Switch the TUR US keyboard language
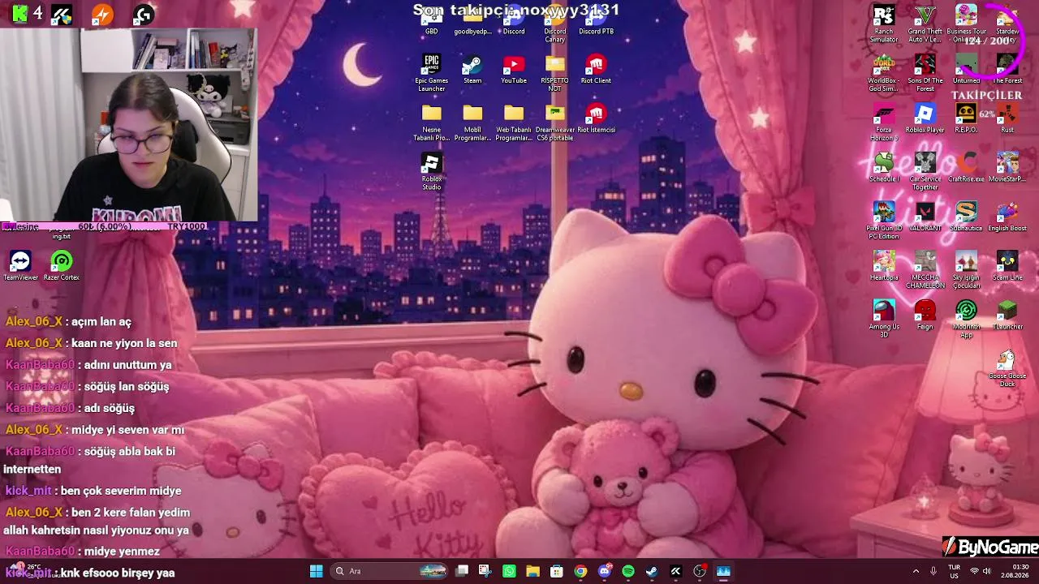 point(955,571)
